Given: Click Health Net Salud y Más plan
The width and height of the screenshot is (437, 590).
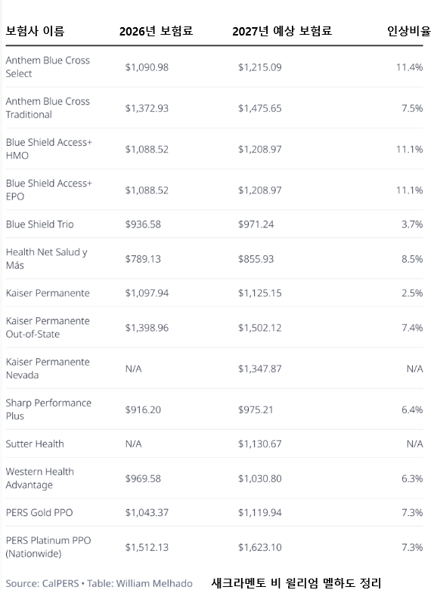Looking at the screenshot, I should coord(47,259).
